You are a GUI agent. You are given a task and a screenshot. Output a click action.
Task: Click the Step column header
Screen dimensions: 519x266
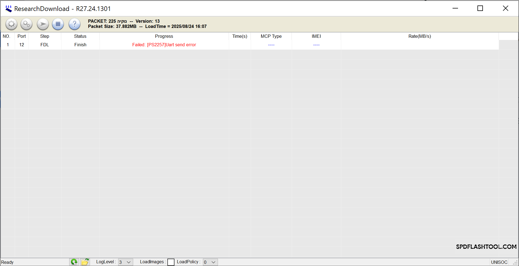(45, 36)
